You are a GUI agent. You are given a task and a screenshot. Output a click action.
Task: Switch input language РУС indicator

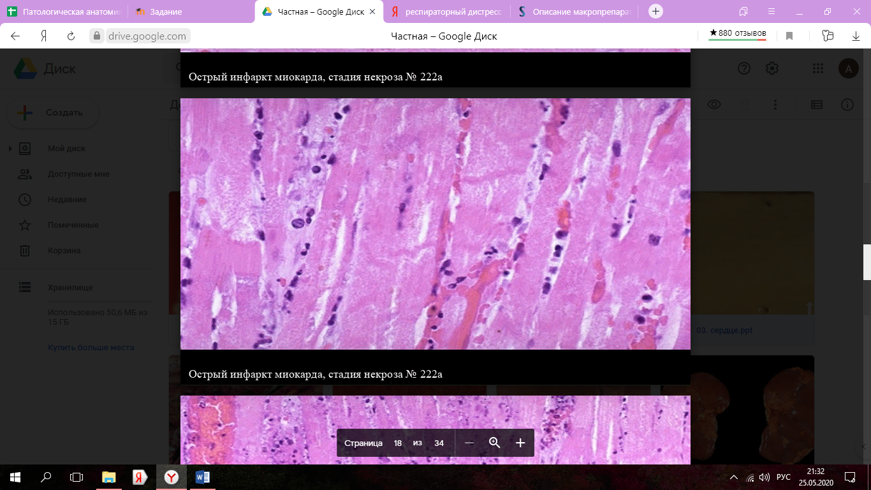784,477
